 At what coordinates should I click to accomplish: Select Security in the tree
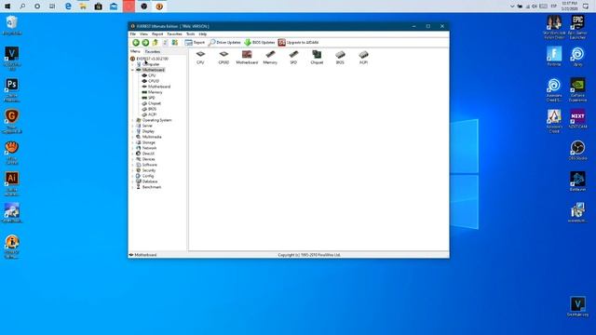pos(149,170)
